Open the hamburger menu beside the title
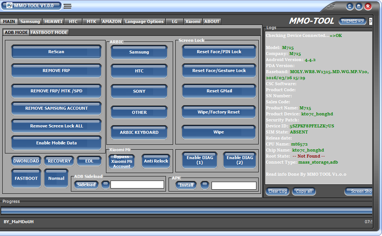This screenshot has height=236, width=382. click(68, 6)
